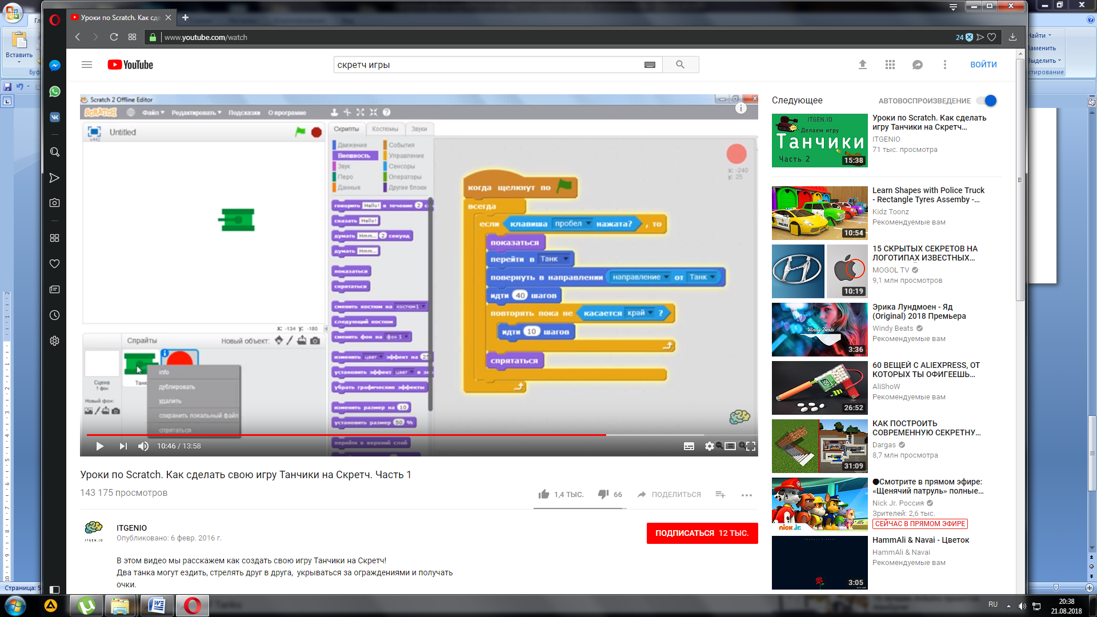This screenshot has width=1097, height=617.
Task: Add page to bookmarks via address bar heart
Action: (x=992, y=37)
